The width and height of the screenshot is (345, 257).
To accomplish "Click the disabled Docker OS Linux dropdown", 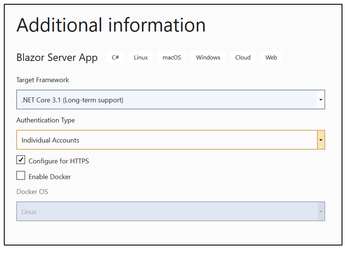I will (x=166, y=211).
